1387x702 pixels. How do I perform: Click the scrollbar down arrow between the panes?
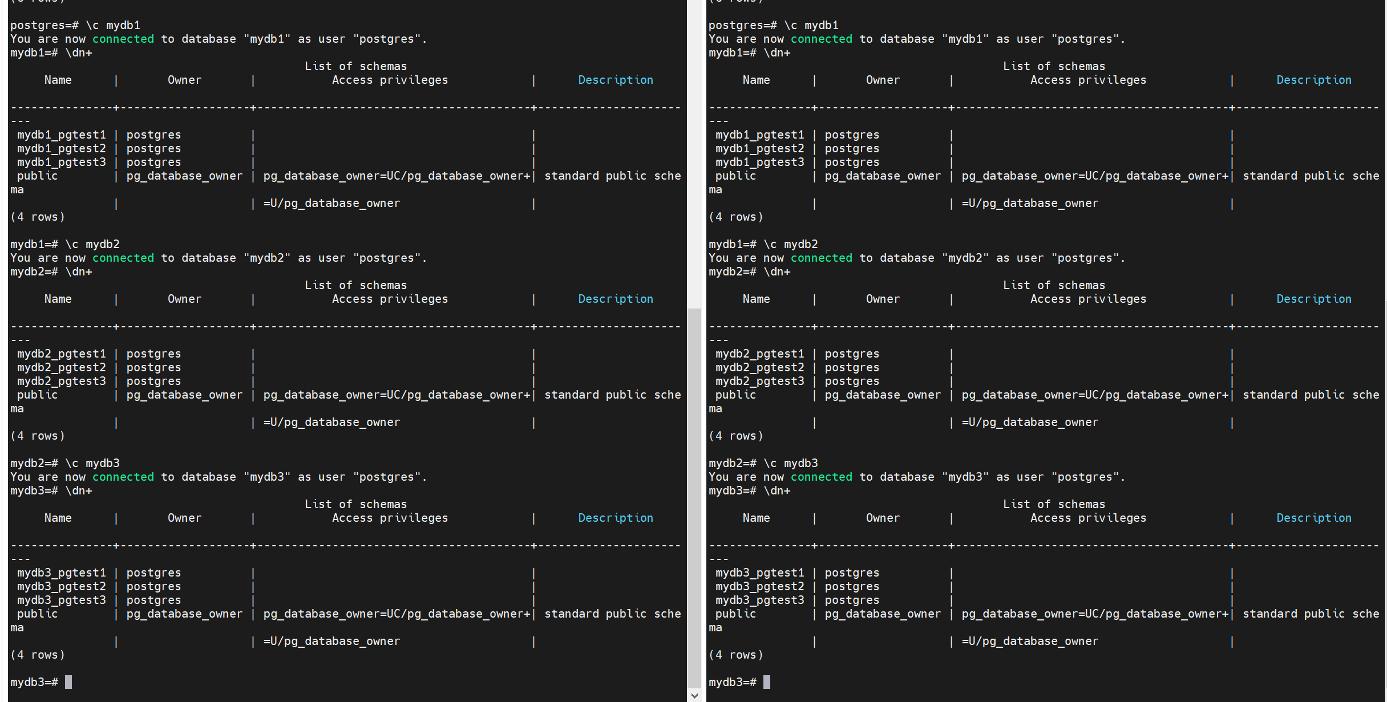695,696
